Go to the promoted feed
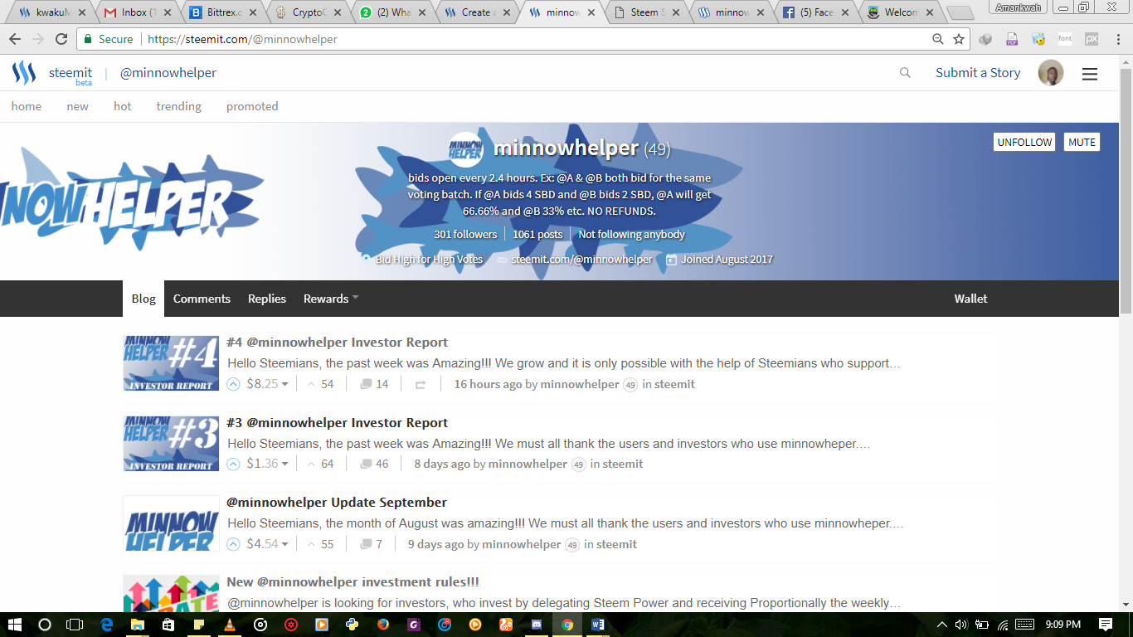This screenshot has height=637, width=1133. coord(252,106)
